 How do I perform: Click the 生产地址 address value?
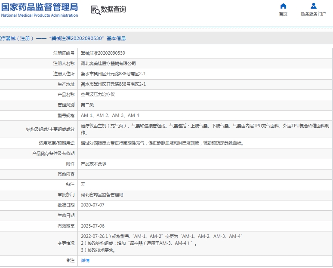coord(113,84)
